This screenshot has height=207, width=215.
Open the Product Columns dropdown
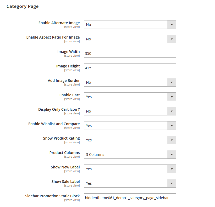pos(130,154)
